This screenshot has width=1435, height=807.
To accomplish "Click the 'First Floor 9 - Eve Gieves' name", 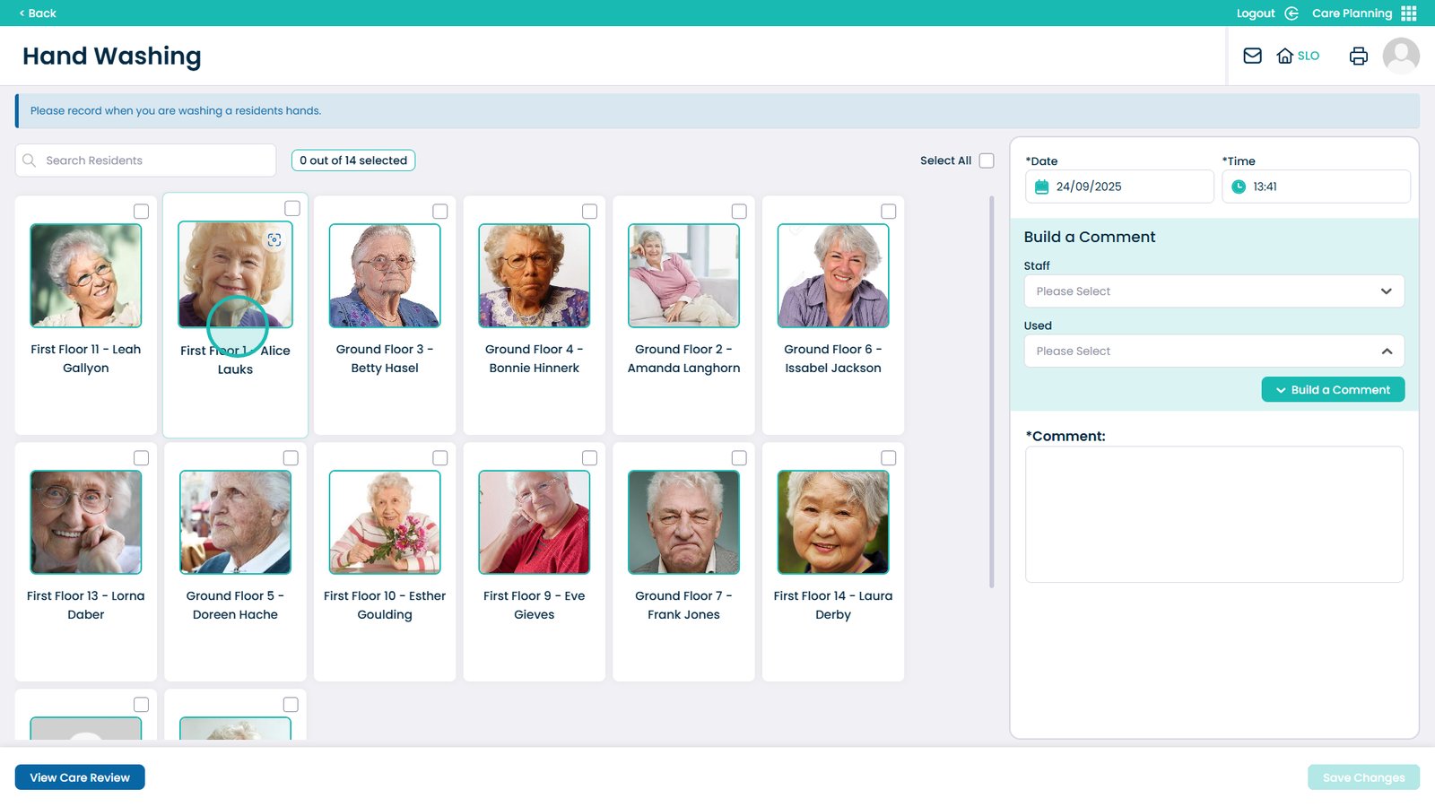I will [535, 605].
